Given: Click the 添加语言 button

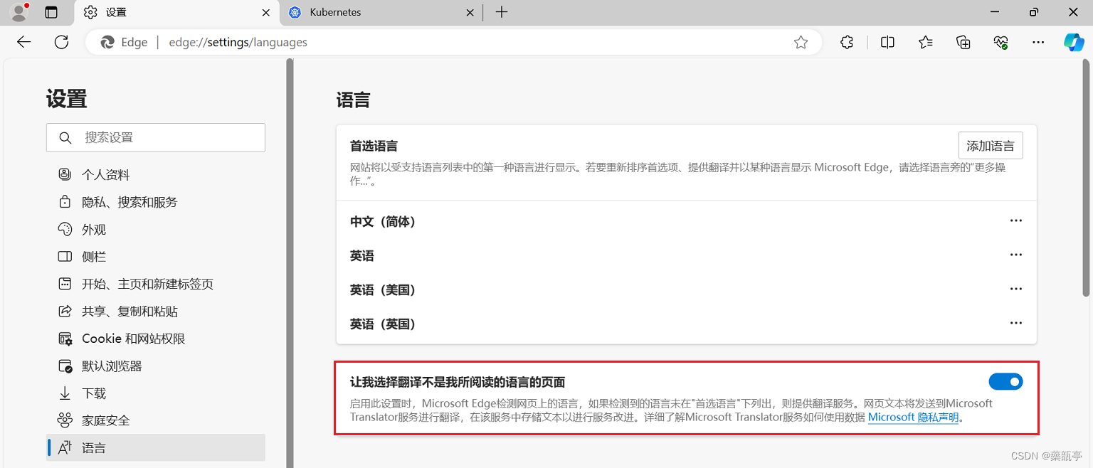Looking at the screenshot, I should click(991, 146).
